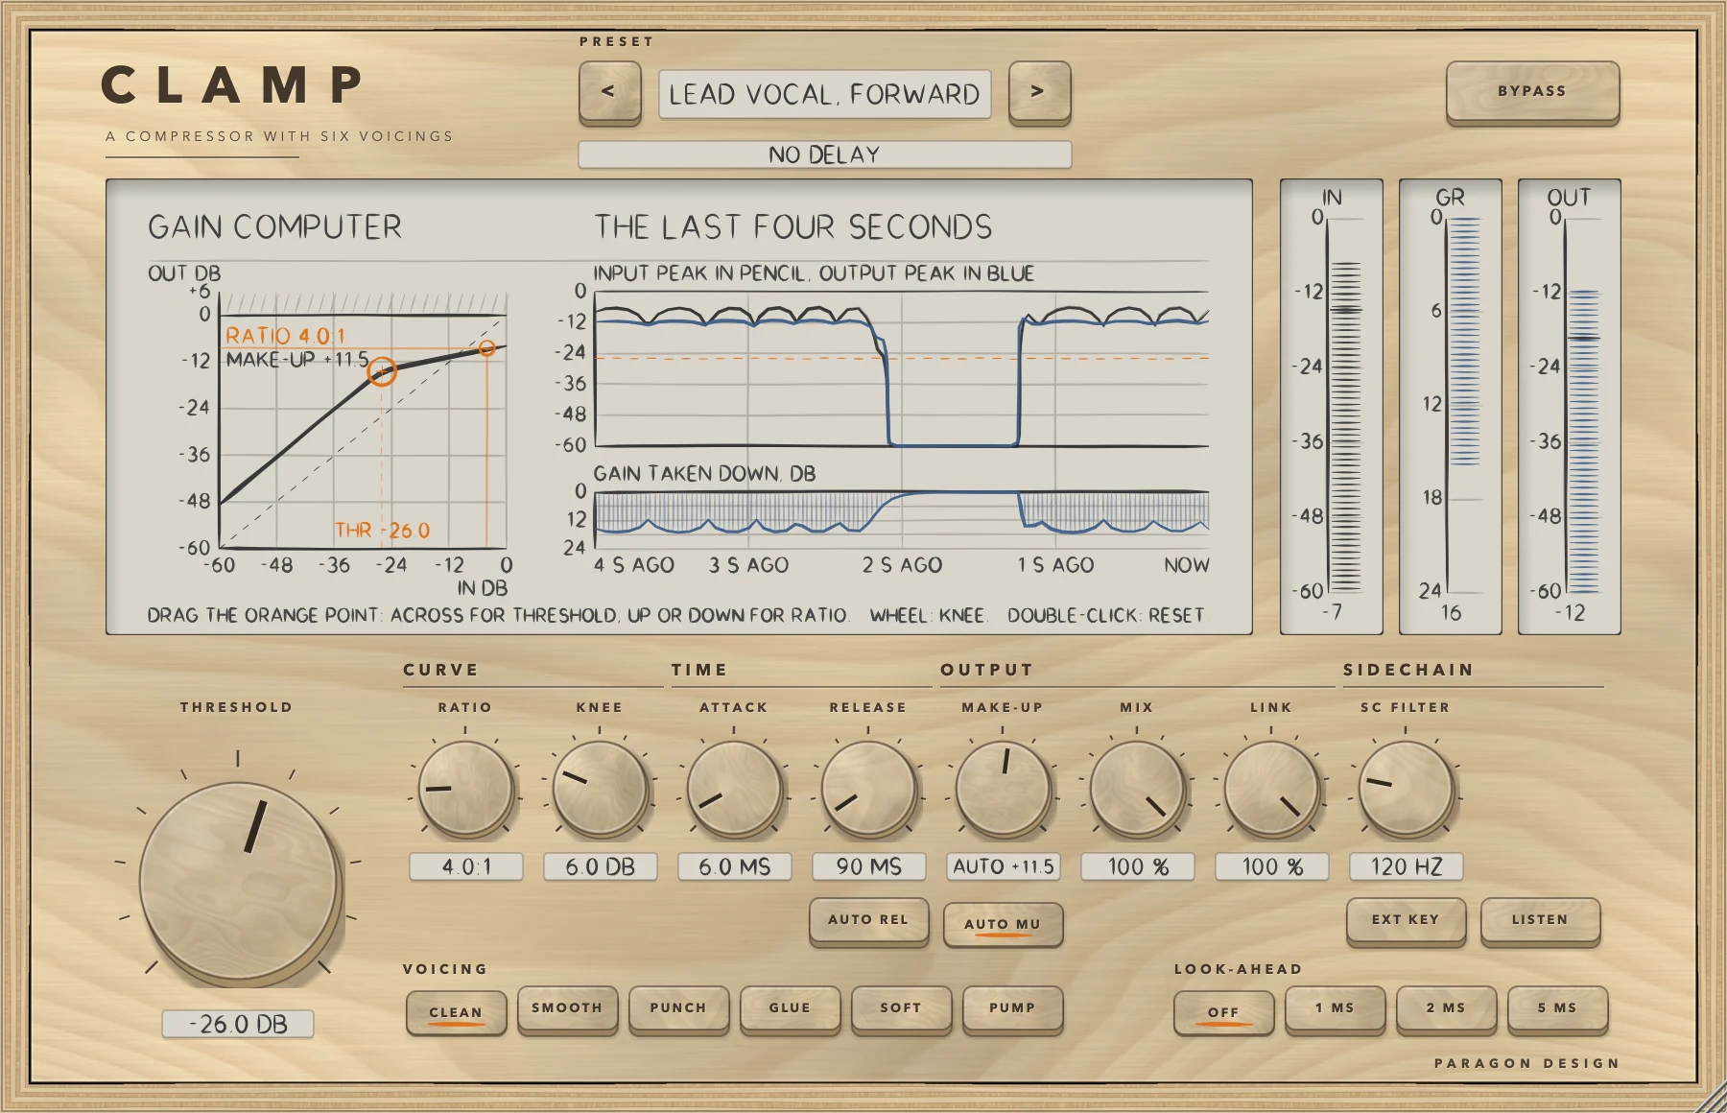Click the No Delay status field
Image resolution: width=1727 pixels, height=1113 pixels.
(x=824, y=154)
